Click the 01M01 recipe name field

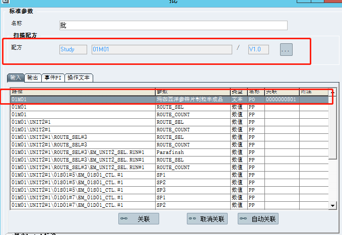point(162,49)
